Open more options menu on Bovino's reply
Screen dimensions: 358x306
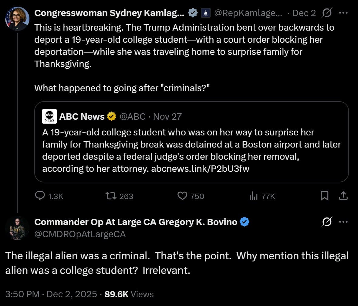(343, 222)
